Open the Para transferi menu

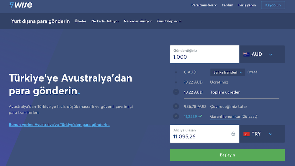click(x=204, y=5)
